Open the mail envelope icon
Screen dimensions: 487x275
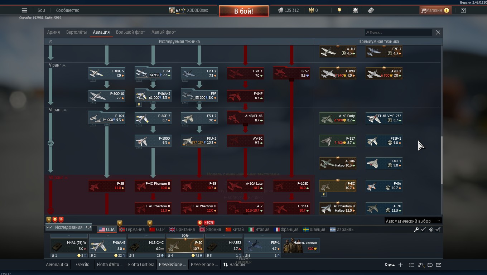[439, 265]
